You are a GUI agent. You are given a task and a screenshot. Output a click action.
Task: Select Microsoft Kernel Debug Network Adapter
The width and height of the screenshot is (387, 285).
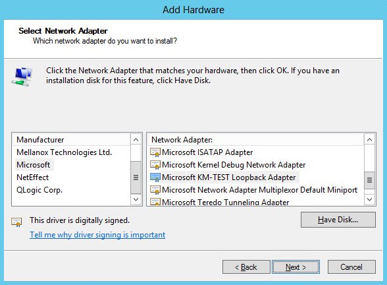pos(234,165)
